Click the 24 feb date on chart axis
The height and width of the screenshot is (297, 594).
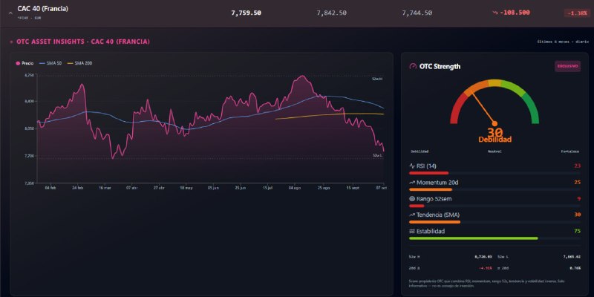point(78,188)
